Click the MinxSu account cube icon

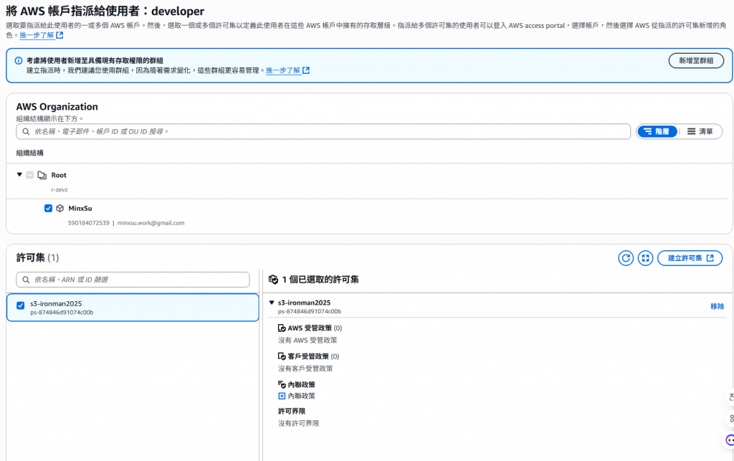60,208
